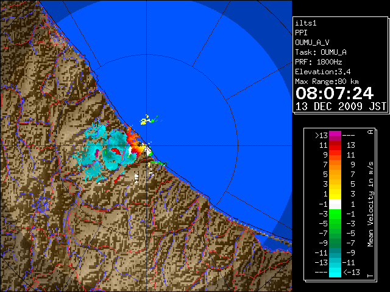Select the "13 DEC 2009 JST" date

coord(341,106)
